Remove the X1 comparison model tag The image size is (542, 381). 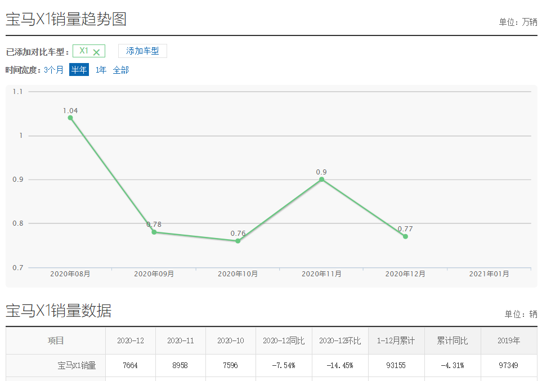(x=96, y=52)
